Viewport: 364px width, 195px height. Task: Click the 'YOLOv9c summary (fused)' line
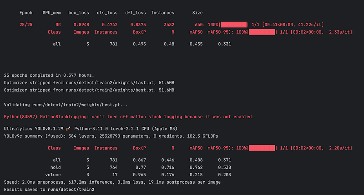[111, 136]
